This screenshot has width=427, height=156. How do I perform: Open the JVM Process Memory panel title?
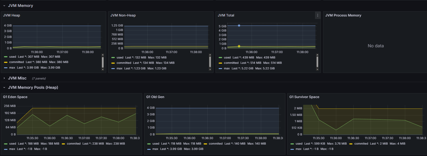tap(343, 15)
